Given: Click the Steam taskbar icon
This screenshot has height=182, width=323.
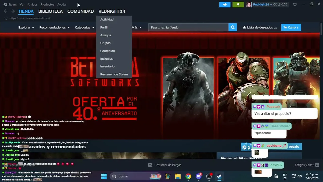Looking at the screenshot, I should pos(219,176).
